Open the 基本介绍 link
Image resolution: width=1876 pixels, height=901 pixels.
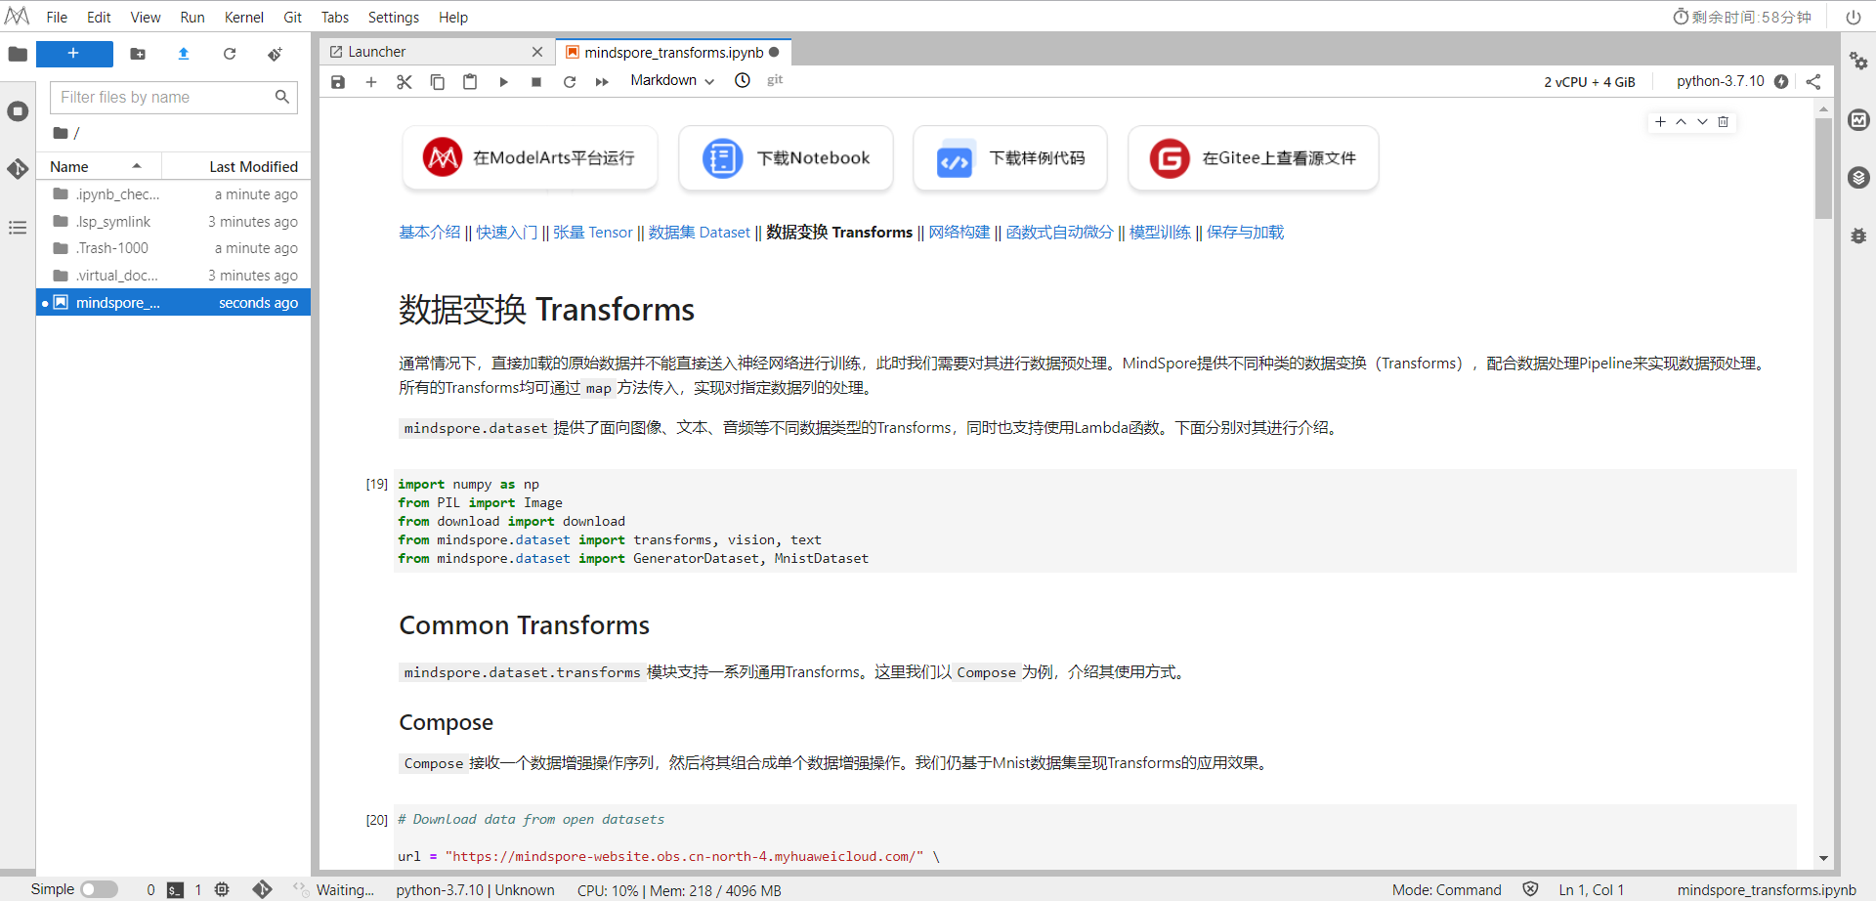(429, 233)
